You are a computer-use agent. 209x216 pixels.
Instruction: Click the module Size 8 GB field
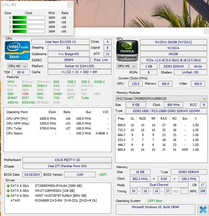click(x=136, y=105)
